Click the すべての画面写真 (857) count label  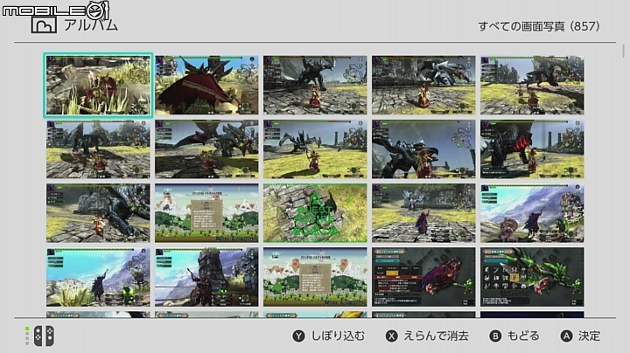coord(539,26)
